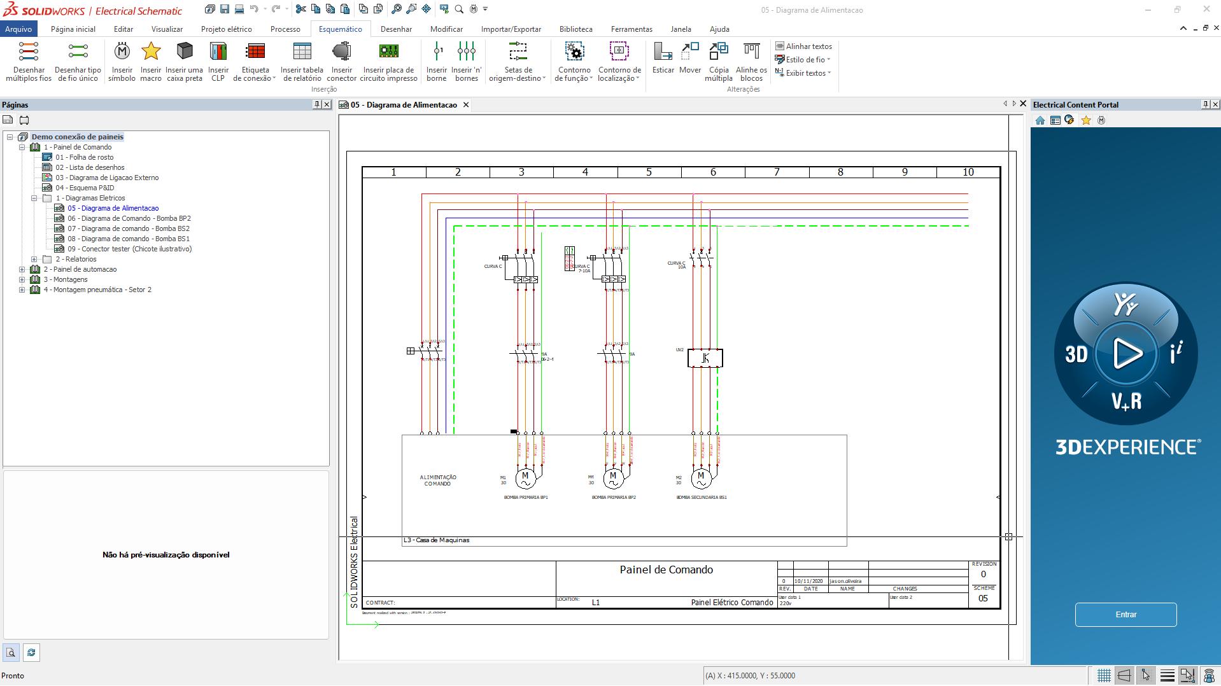This screenshot has width=1221, height=686.
Task: Click the Alinhe os blocos icon
Action: 751,51
